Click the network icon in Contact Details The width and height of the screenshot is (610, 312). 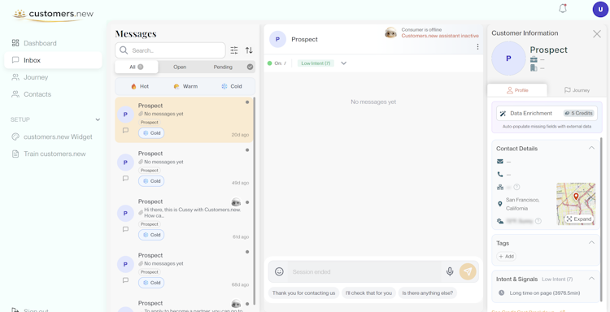coord(500,187)
